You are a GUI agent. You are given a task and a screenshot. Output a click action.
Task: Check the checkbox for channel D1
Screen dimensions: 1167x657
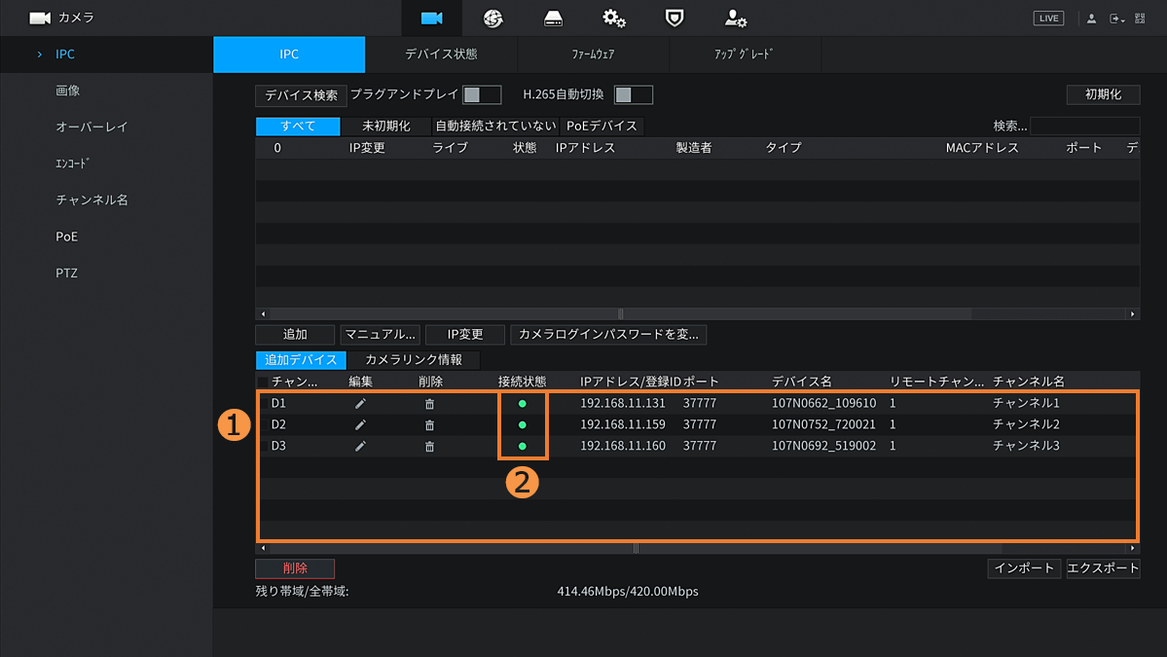[263, 404]
